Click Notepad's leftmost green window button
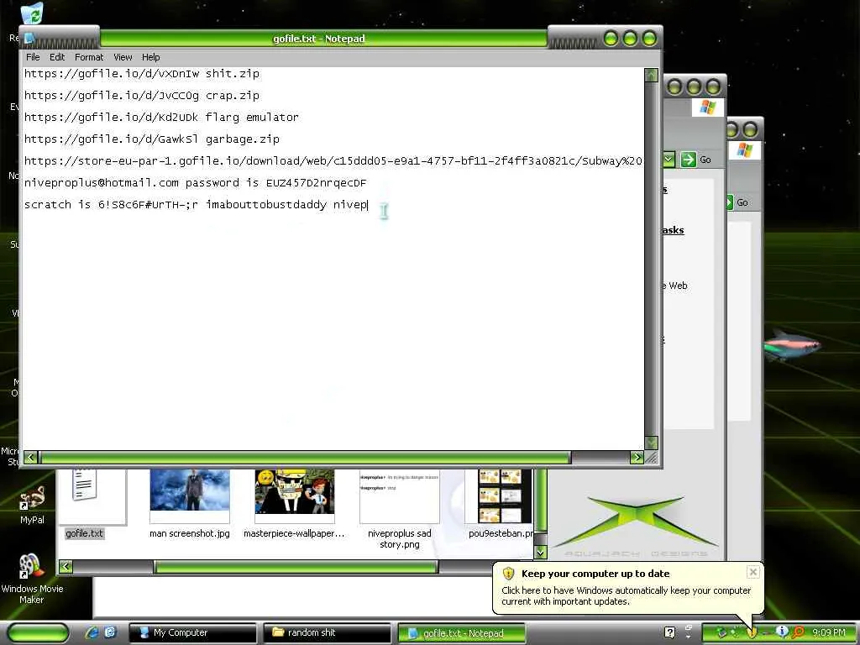 (x=611, y=39)
